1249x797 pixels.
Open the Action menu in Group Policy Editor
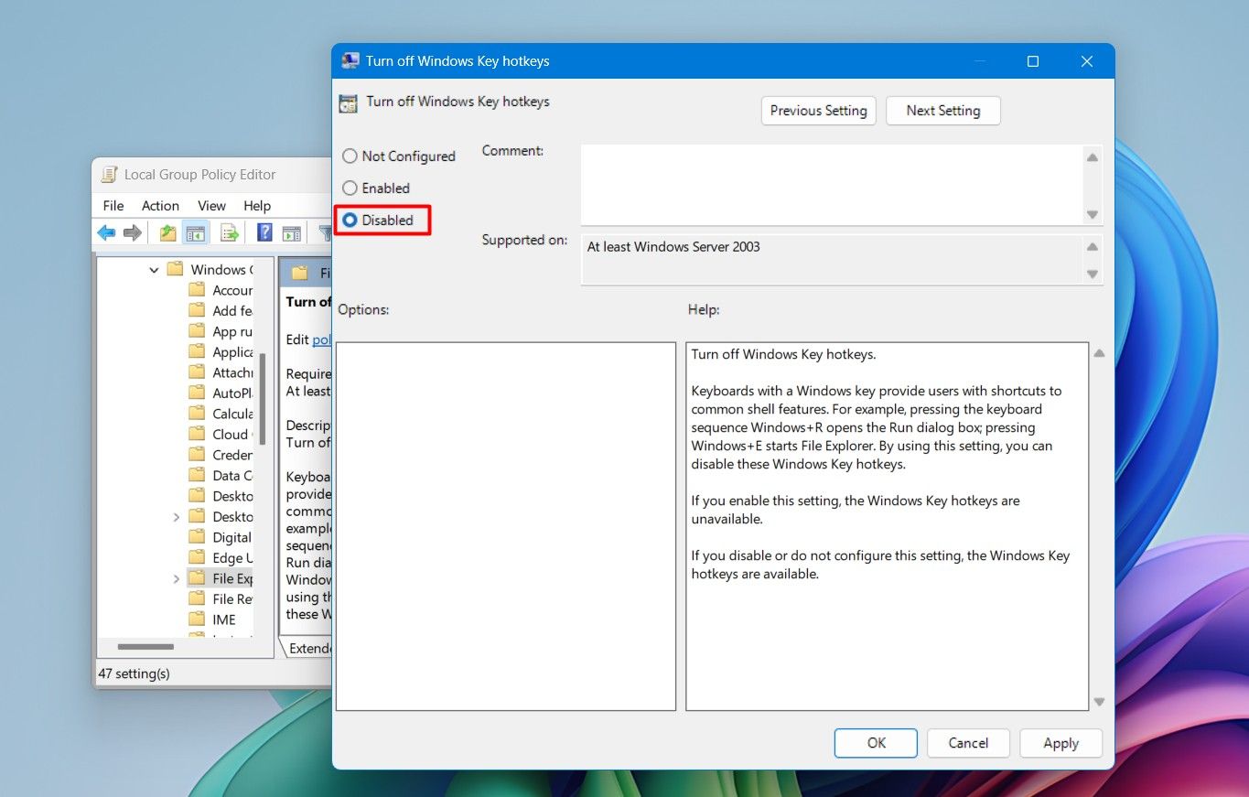tap(160, 206)
